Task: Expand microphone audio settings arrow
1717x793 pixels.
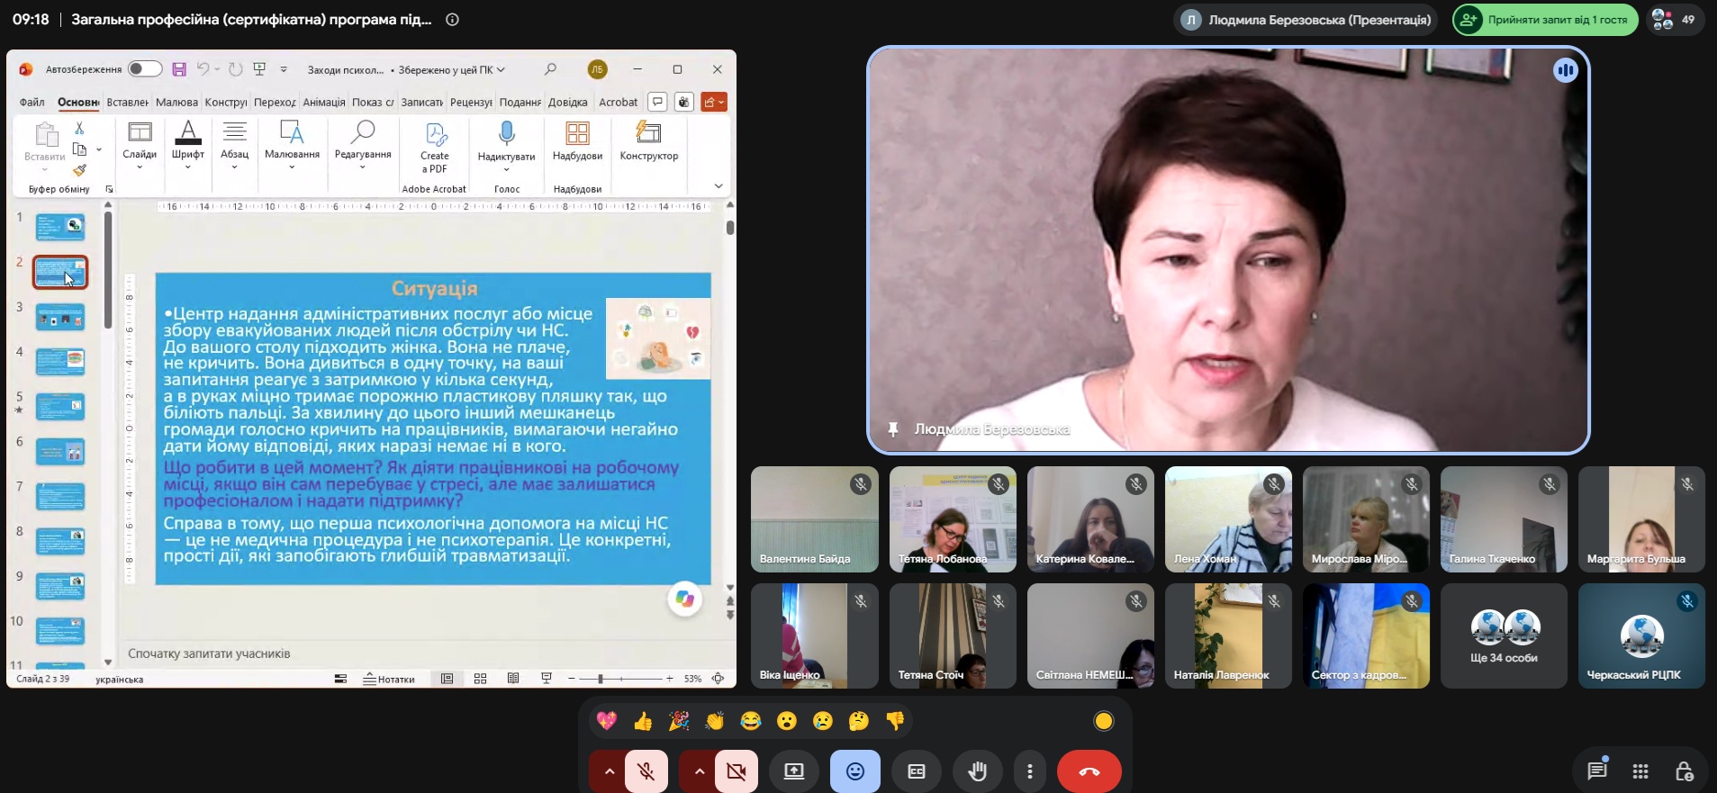Action: 609,771
